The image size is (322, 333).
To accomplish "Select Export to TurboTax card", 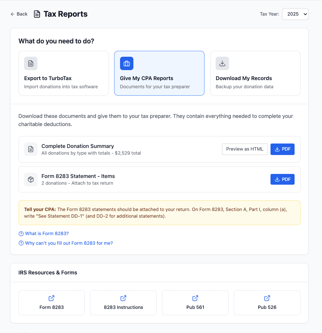I will [x=63, y=78].
